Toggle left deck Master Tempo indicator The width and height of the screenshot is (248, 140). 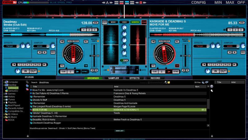98,41
